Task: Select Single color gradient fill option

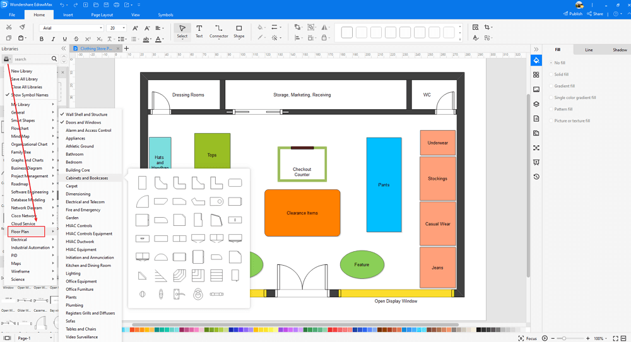Action: (573, 98)
